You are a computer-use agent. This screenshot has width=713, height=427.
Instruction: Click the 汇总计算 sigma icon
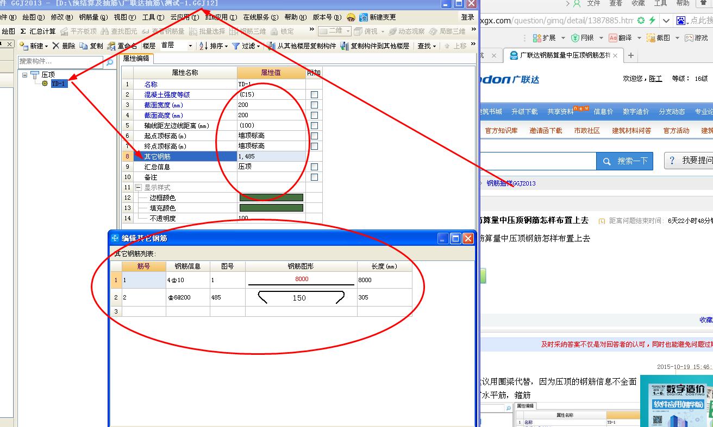pyautogui.click(x=23, y=31)
